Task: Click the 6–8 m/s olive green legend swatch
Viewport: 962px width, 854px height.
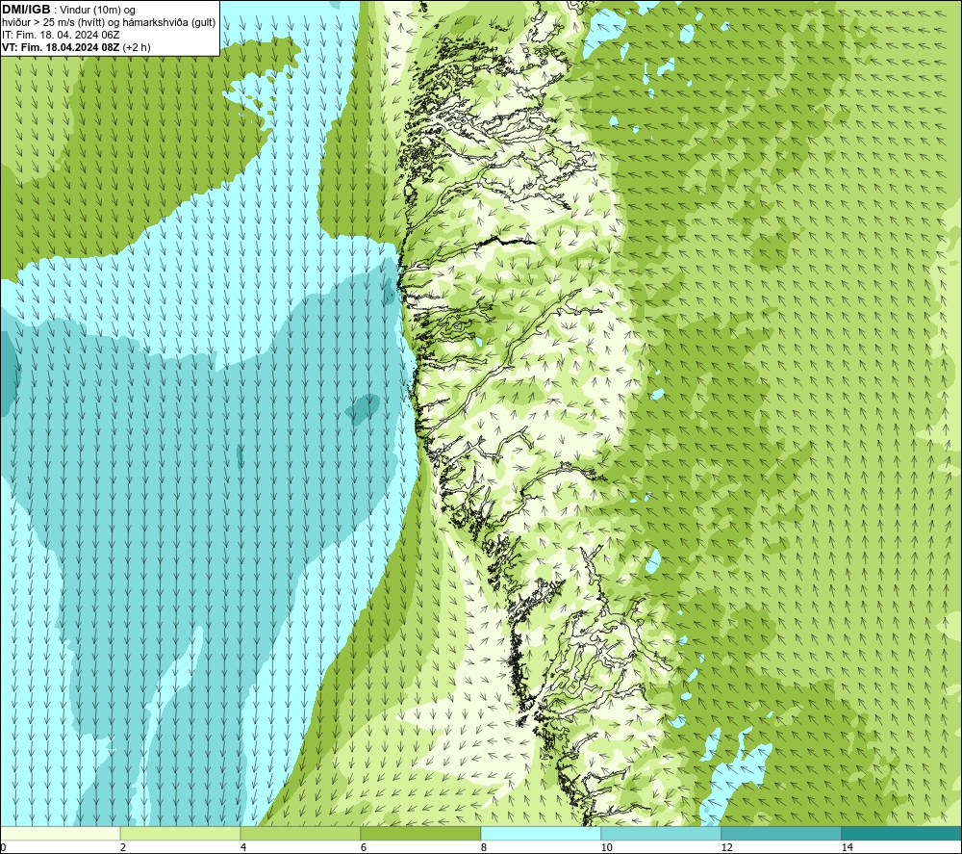Action: click(421, 833)
